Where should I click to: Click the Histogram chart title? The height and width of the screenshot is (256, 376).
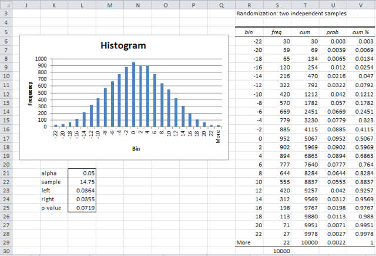tap(123, 45)
